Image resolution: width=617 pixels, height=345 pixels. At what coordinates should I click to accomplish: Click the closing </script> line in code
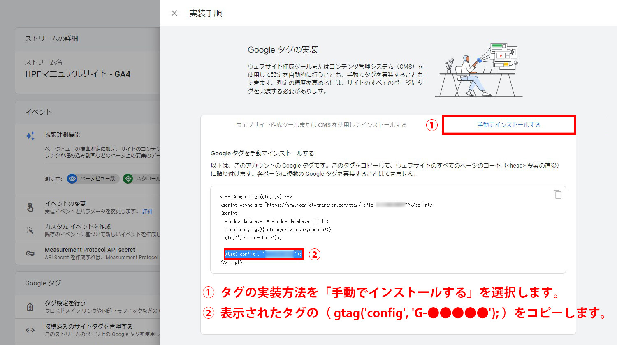point(231,262)
